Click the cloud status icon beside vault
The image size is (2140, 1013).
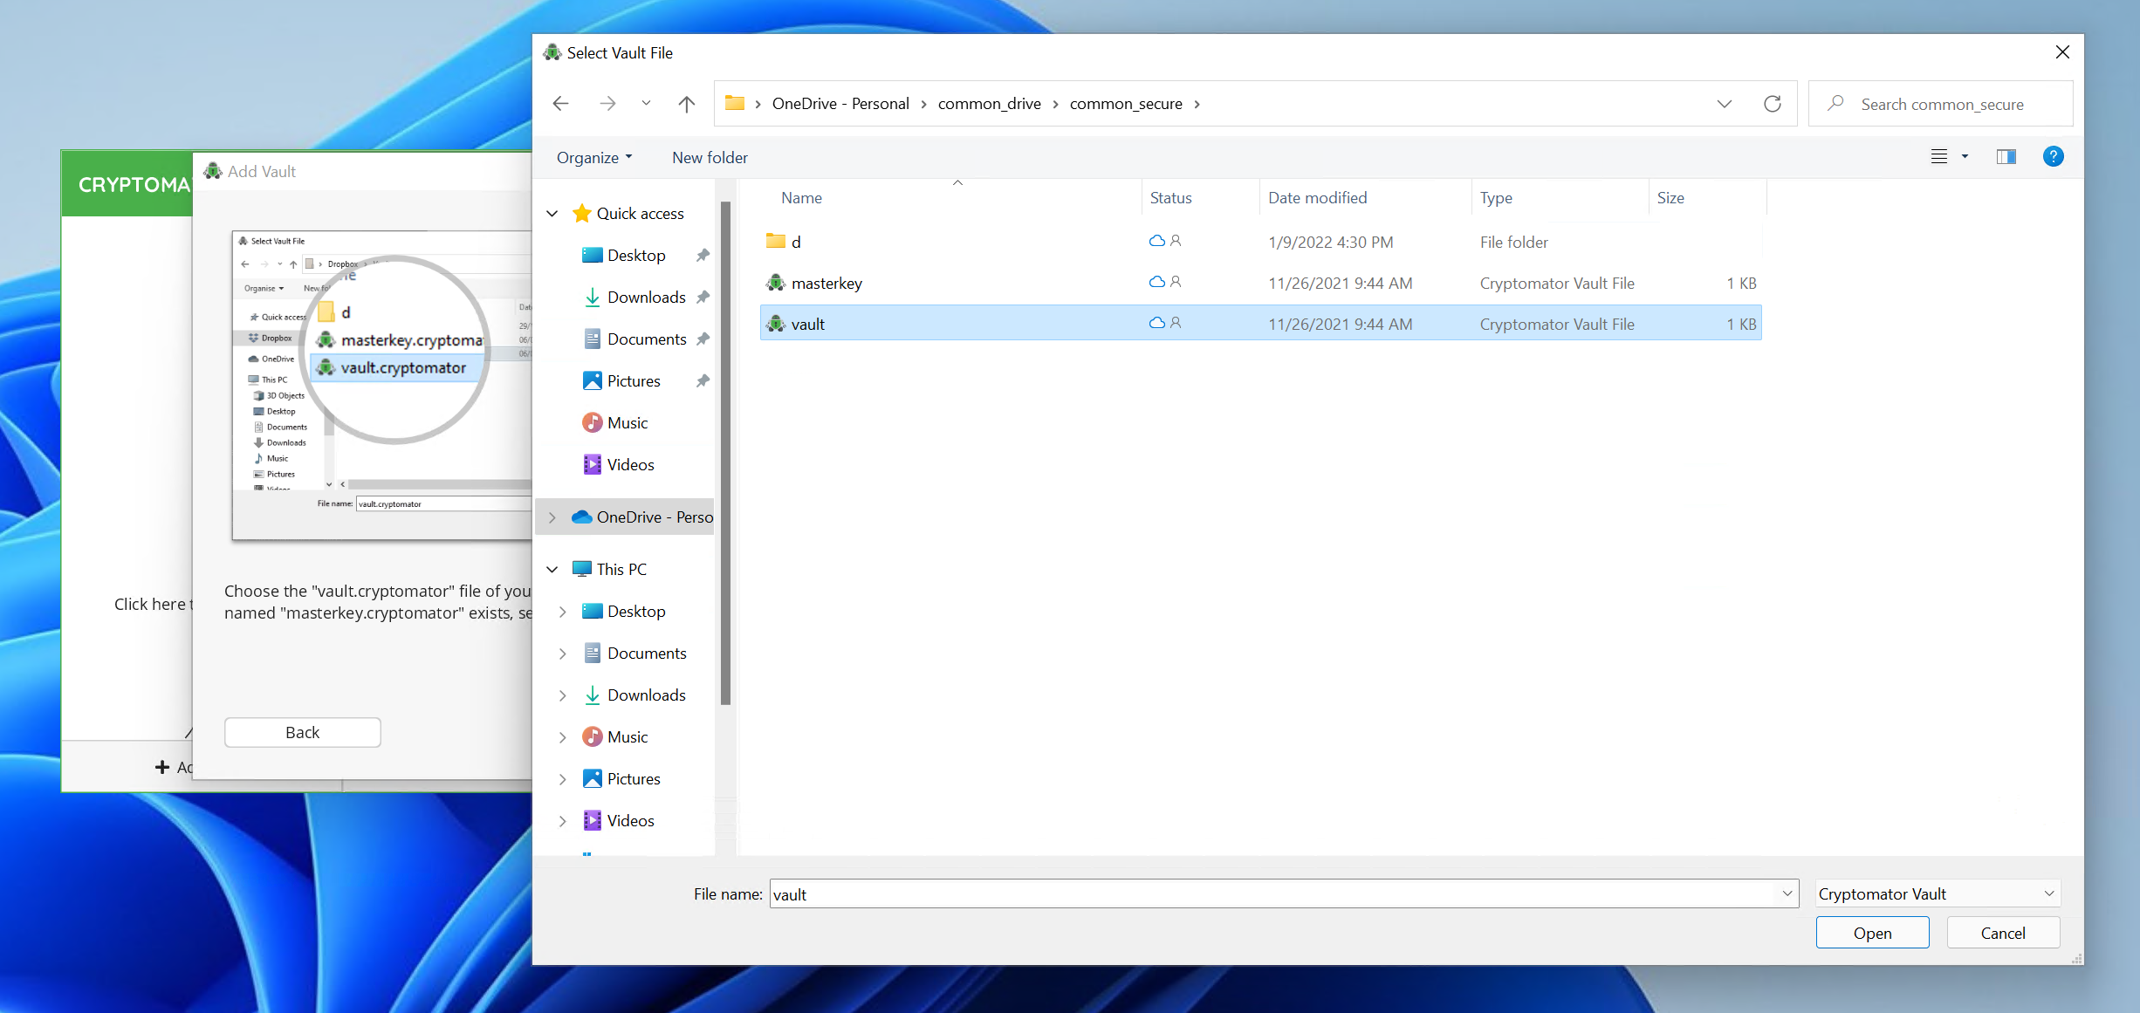click(1156, 323)
